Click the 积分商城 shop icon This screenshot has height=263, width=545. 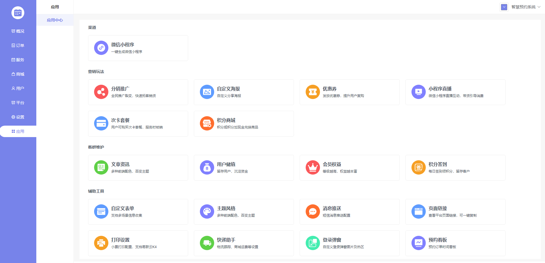tap(207, 123)
